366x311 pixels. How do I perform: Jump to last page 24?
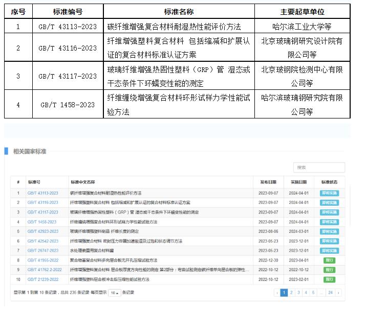(x=330, y=293)
